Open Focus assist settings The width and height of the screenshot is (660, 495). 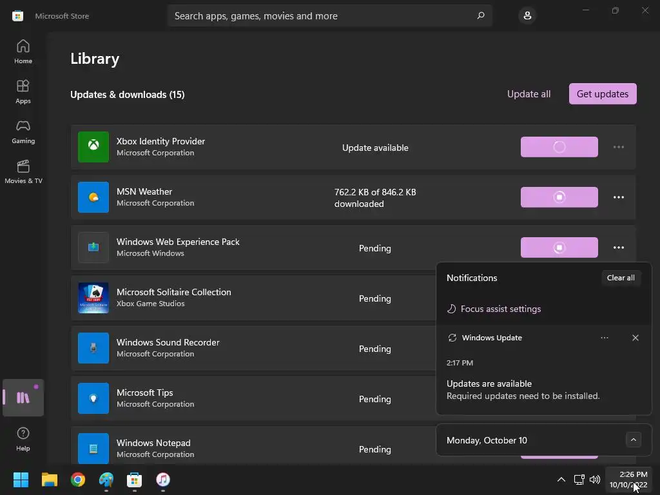tap(494, 309)
